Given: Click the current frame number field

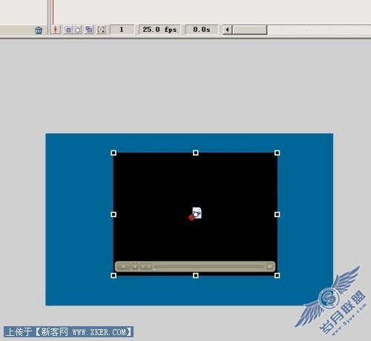Looking at the screenshot, I should (x=122, y=30).
